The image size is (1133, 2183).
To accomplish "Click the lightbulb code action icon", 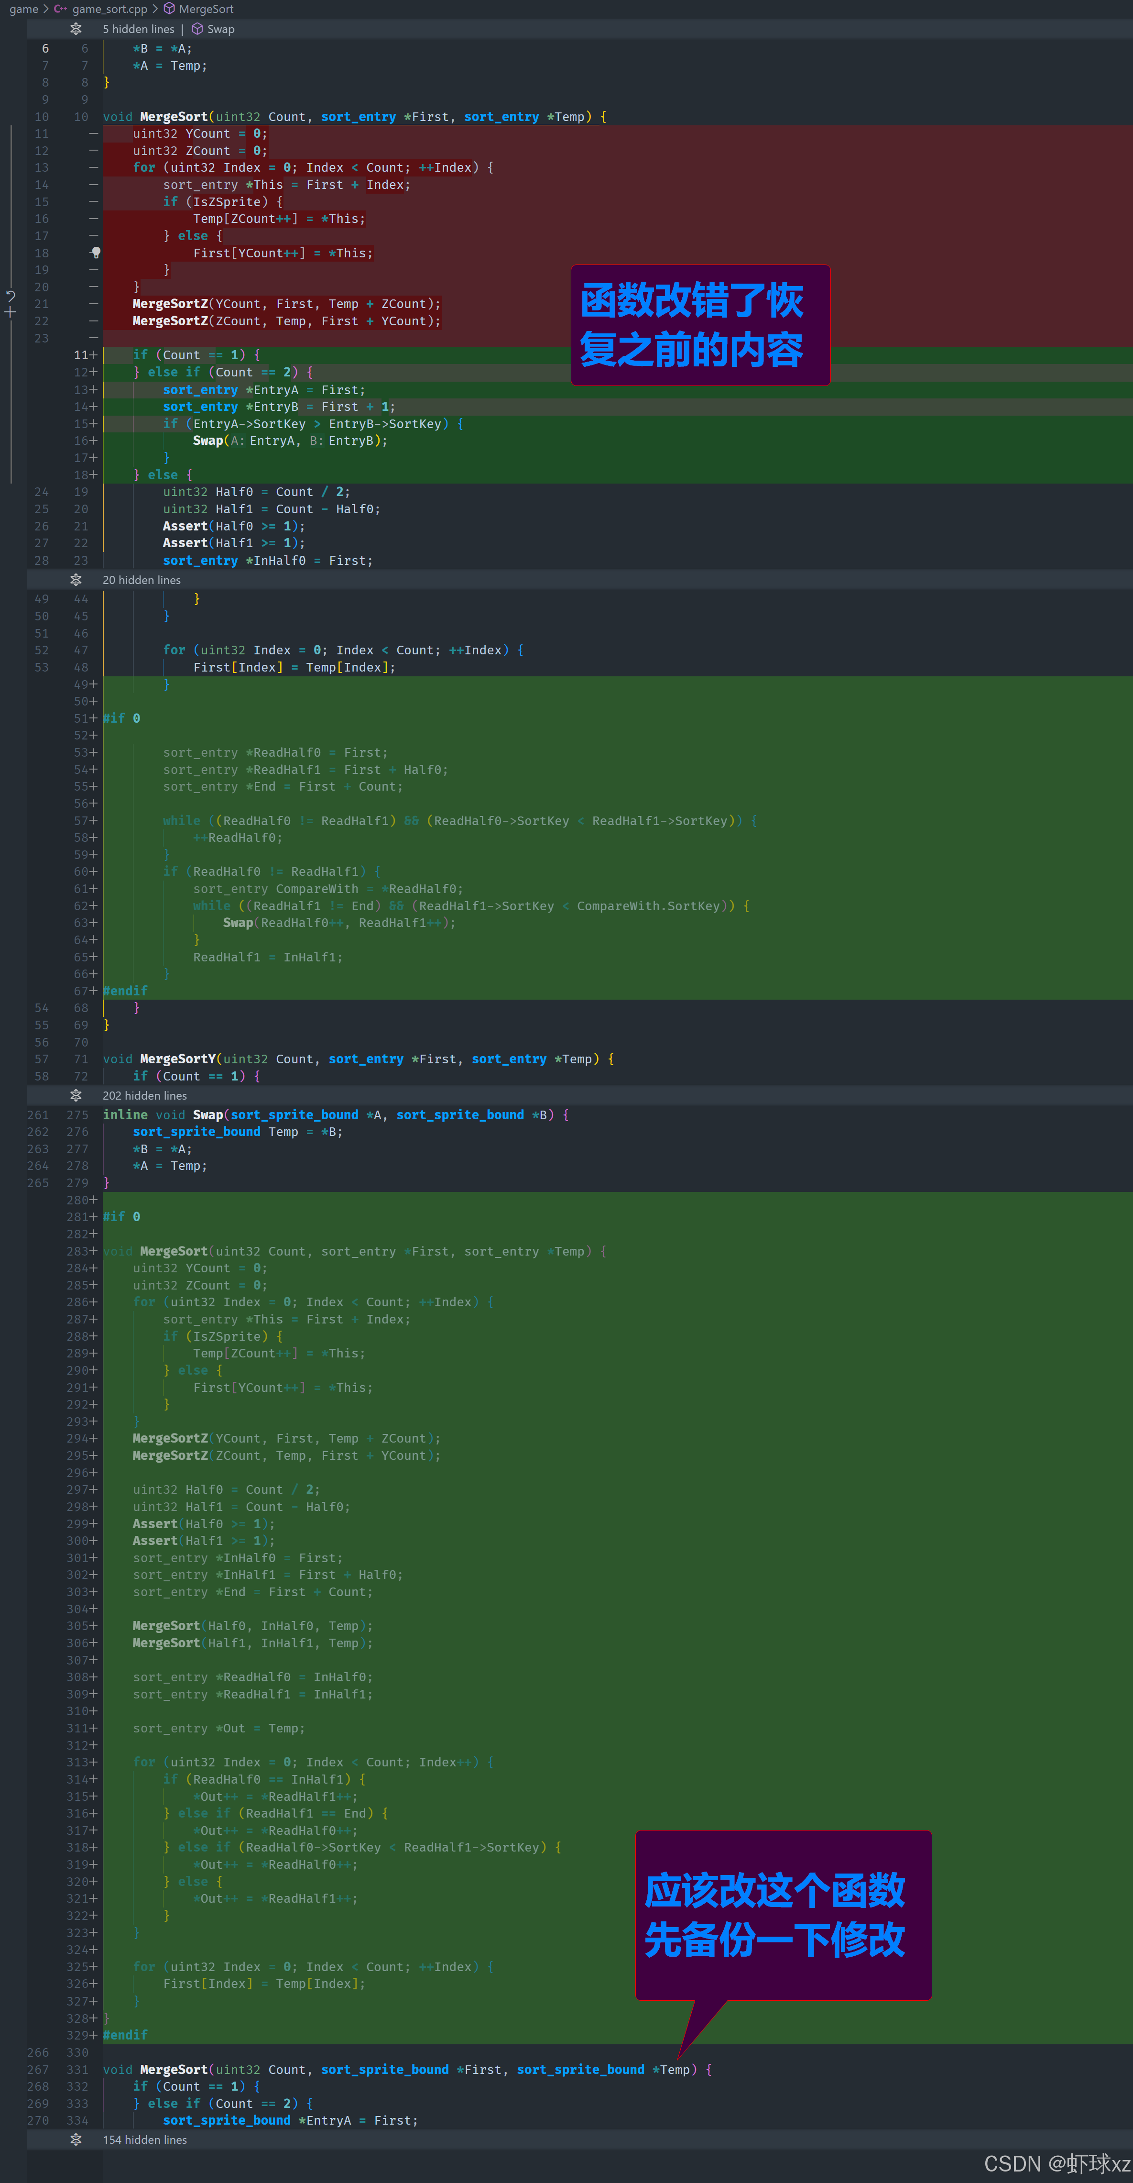I will (x=96, y=253).
